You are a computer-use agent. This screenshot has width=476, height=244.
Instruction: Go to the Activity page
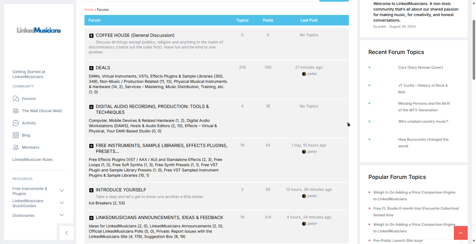29,123
